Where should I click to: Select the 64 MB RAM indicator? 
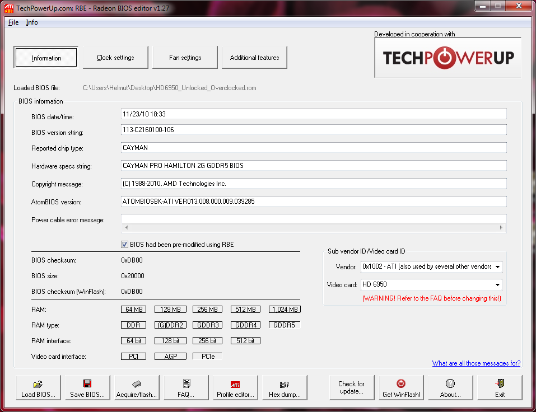pyautogui.click(x=134, y=309)
